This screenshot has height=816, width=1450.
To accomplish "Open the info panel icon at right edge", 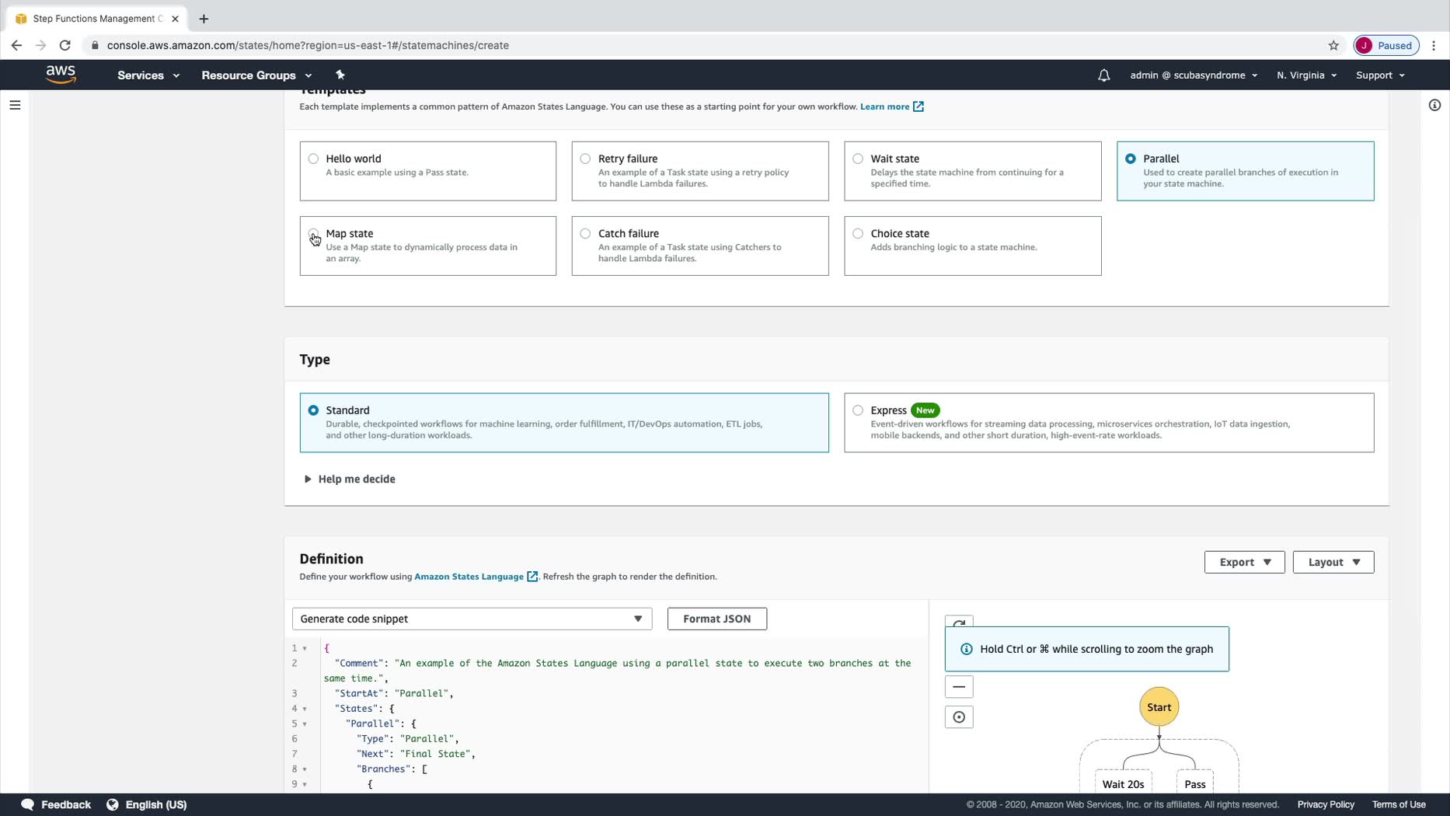I will click(1434, 105).
